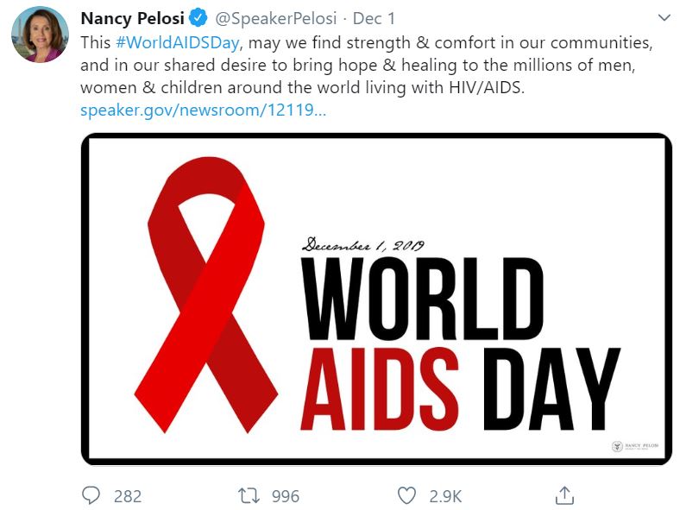Click the 996 retweets count
Image resolution: width=686 pixels, height=510 pixels.
coord(285,496)
